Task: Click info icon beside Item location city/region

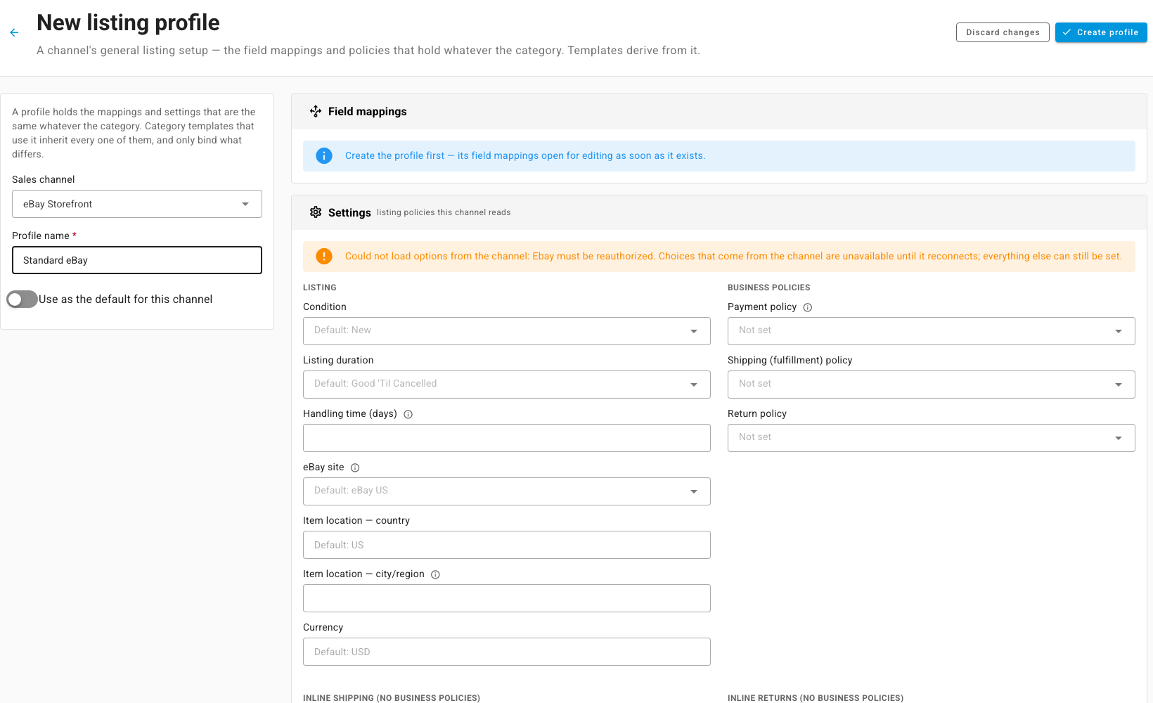Action: pos(435,574)
